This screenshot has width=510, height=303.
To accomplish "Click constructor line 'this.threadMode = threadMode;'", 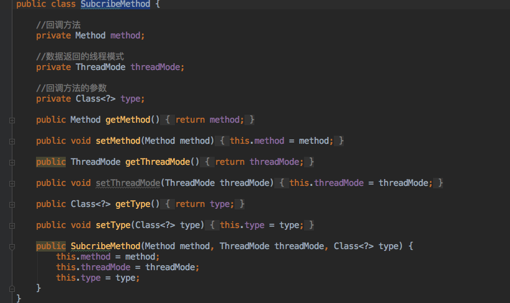I will click(128, 267).
